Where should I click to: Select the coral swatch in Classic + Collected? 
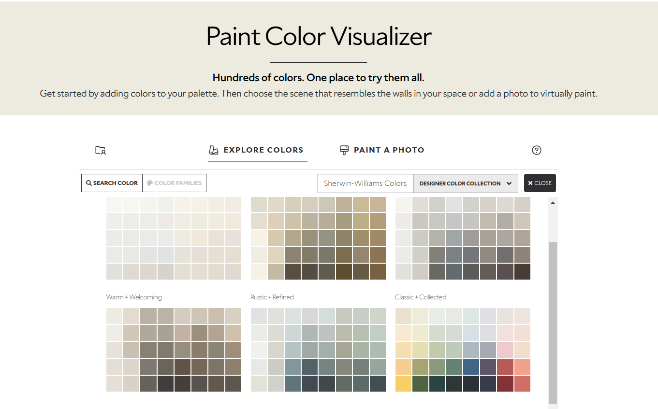pos(522,367)
